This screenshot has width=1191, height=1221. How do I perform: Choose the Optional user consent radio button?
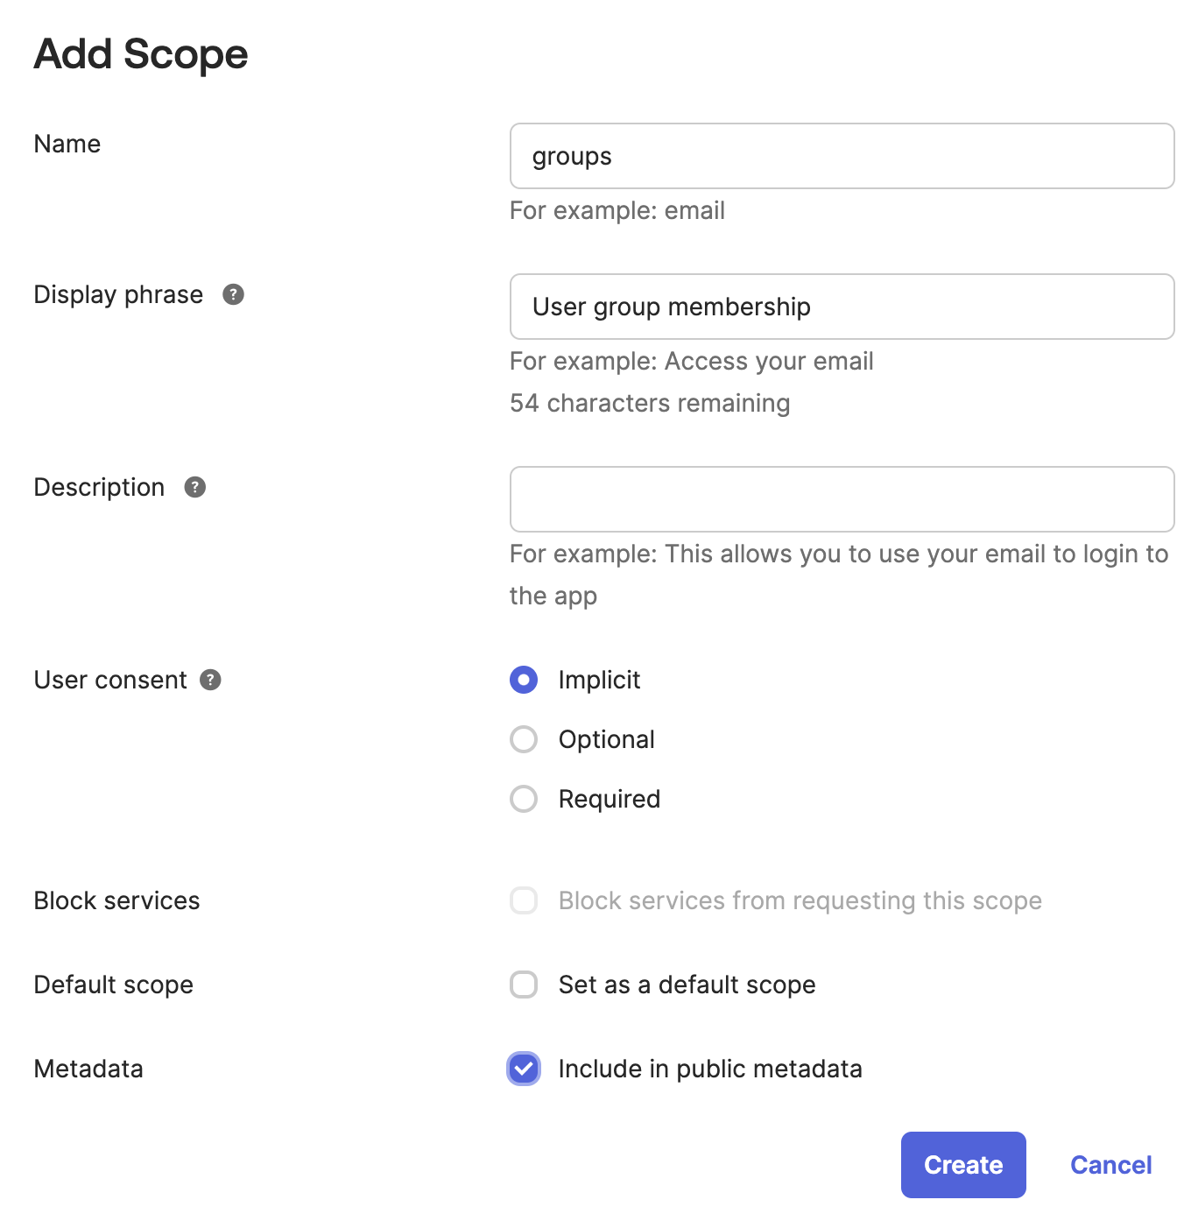point(524,739)
